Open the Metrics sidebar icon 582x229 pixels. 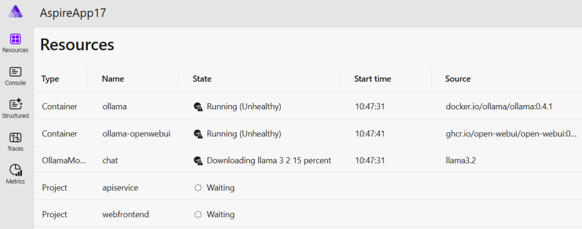pos(15,174)
